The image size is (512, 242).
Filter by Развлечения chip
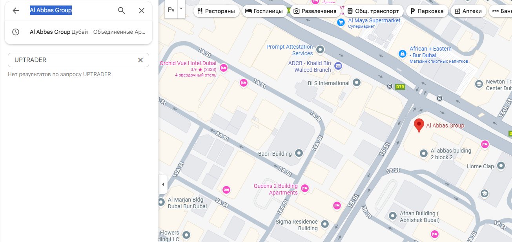click(315, 11)
